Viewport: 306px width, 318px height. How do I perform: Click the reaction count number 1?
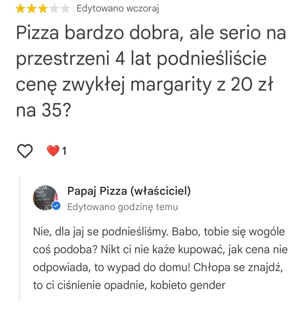(x=64, y=151)
